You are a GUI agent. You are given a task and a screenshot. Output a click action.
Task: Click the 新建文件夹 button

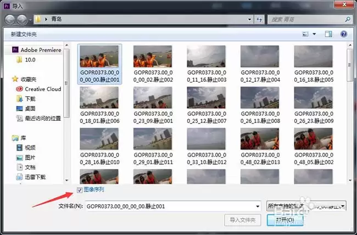pos(24,34)
